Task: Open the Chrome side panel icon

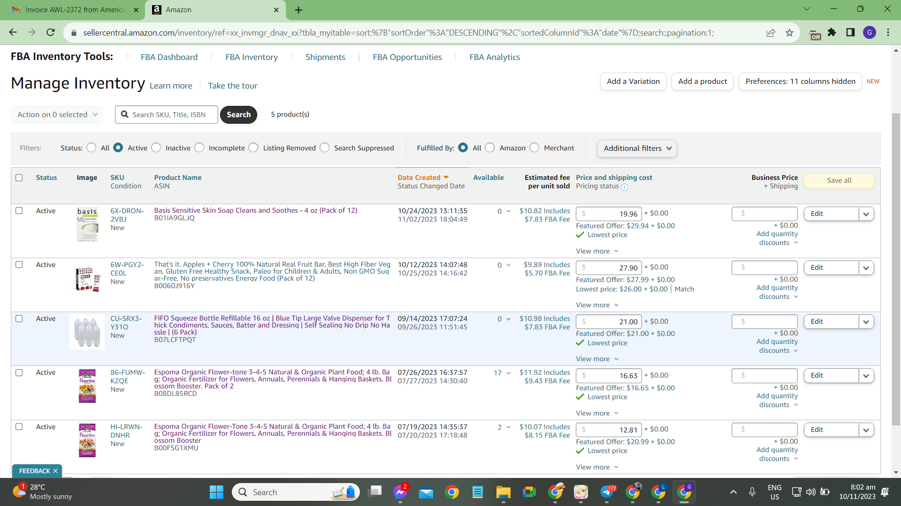Action: tap(850, 32)
